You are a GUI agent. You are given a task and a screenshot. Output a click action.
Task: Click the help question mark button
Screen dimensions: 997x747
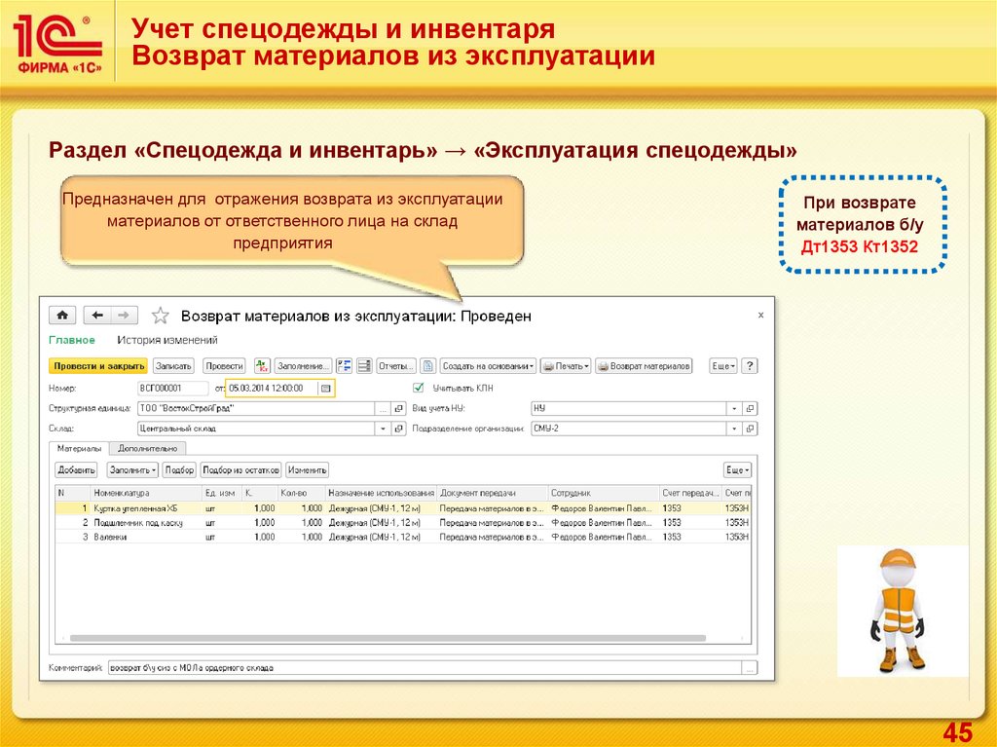click(x=749, y=366)
